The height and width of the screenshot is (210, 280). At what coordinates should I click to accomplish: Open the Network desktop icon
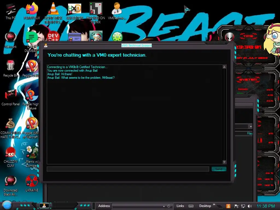pyautogui.click(x=11, y=40)
